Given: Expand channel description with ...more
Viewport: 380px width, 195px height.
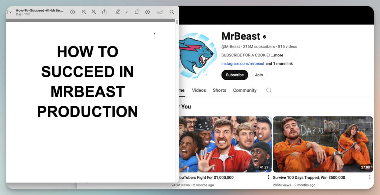Looking at the screenshot, I should (277, 55).
